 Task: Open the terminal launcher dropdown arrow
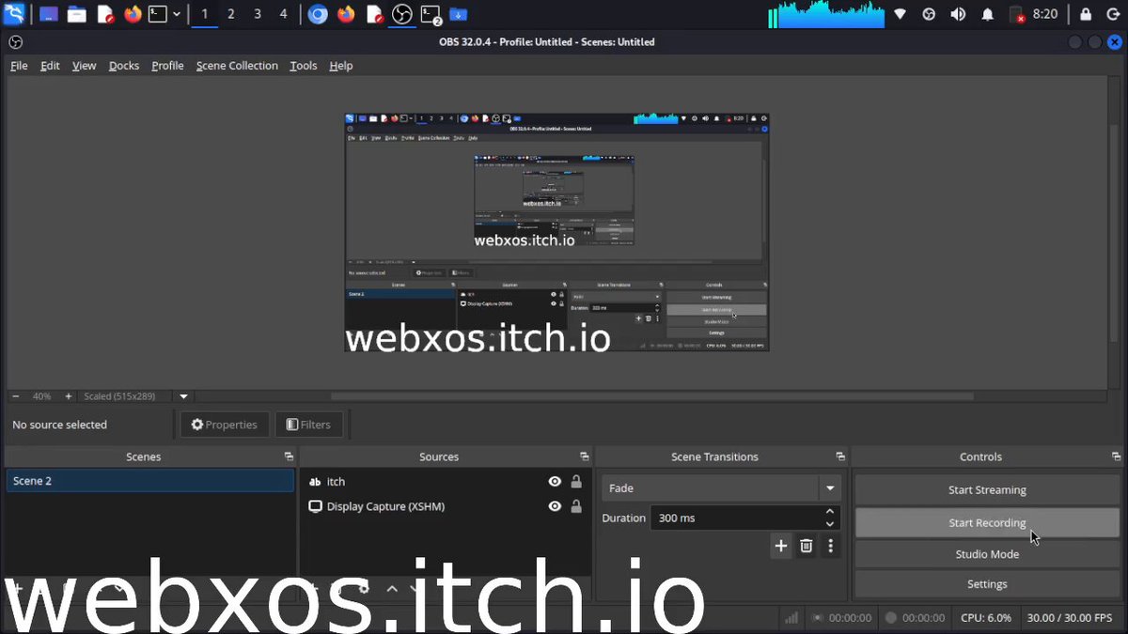(177, 14)
